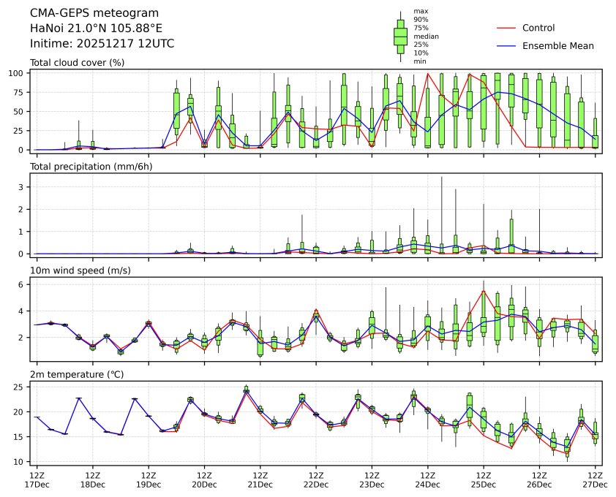Viewport: 616px width, 497px height.
Task: Click the 'max' label in boxplot legend
Action: coord(420,11)
